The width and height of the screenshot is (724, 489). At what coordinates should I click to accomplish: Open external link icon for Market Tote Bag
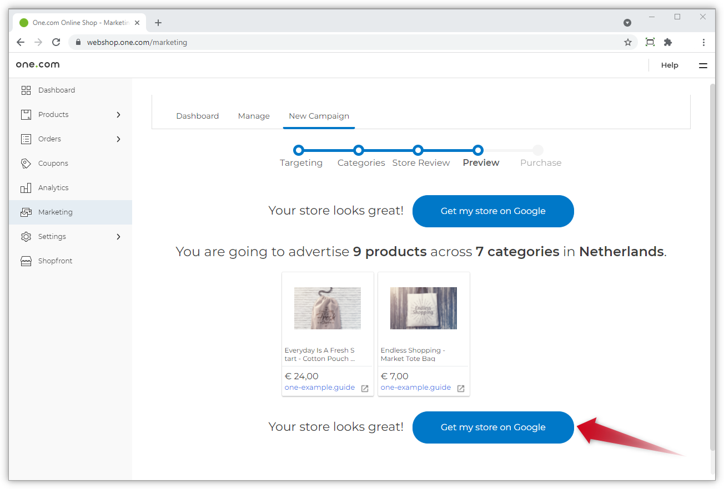pyautogui.click(x=461, y=389)
